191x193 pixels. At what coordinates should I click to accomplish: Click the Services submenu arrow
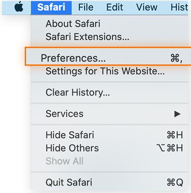coord(177,114)
